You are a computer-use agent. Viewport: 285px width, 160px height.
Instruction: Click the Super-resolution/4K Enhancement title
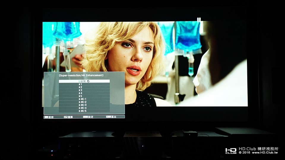pos(81,75)
